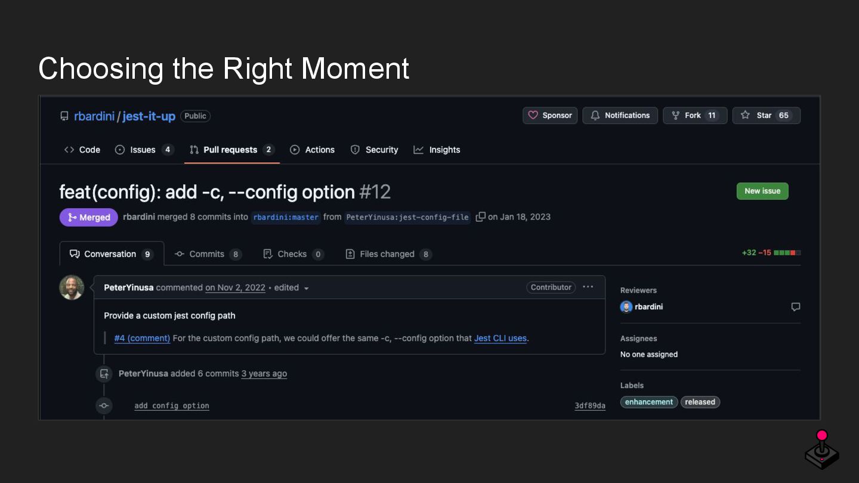Open the jest-it-up repository link
The image size is (859, 483).
coord(149,116)
